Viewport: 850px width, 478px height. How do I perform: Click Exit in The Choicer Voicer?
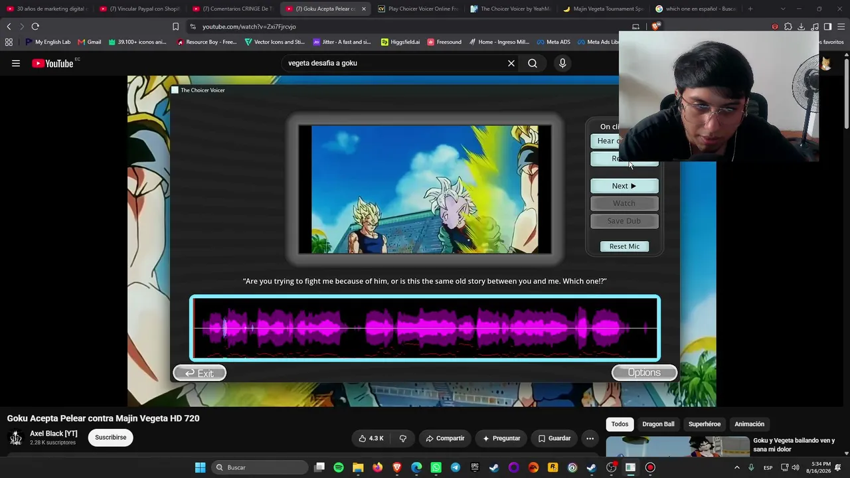pyautogui.click(x=199, y=373)
